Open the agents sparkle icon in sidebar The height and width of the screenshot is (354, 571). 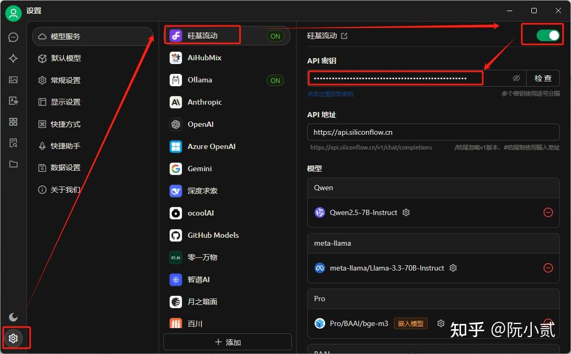(x=13, y=58)
